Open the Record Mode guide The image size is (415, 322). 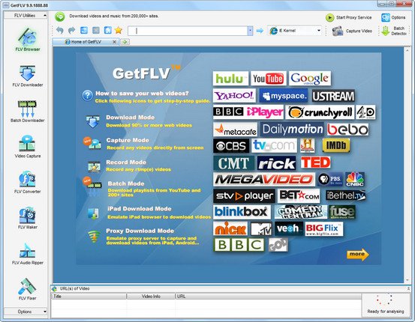129,165
